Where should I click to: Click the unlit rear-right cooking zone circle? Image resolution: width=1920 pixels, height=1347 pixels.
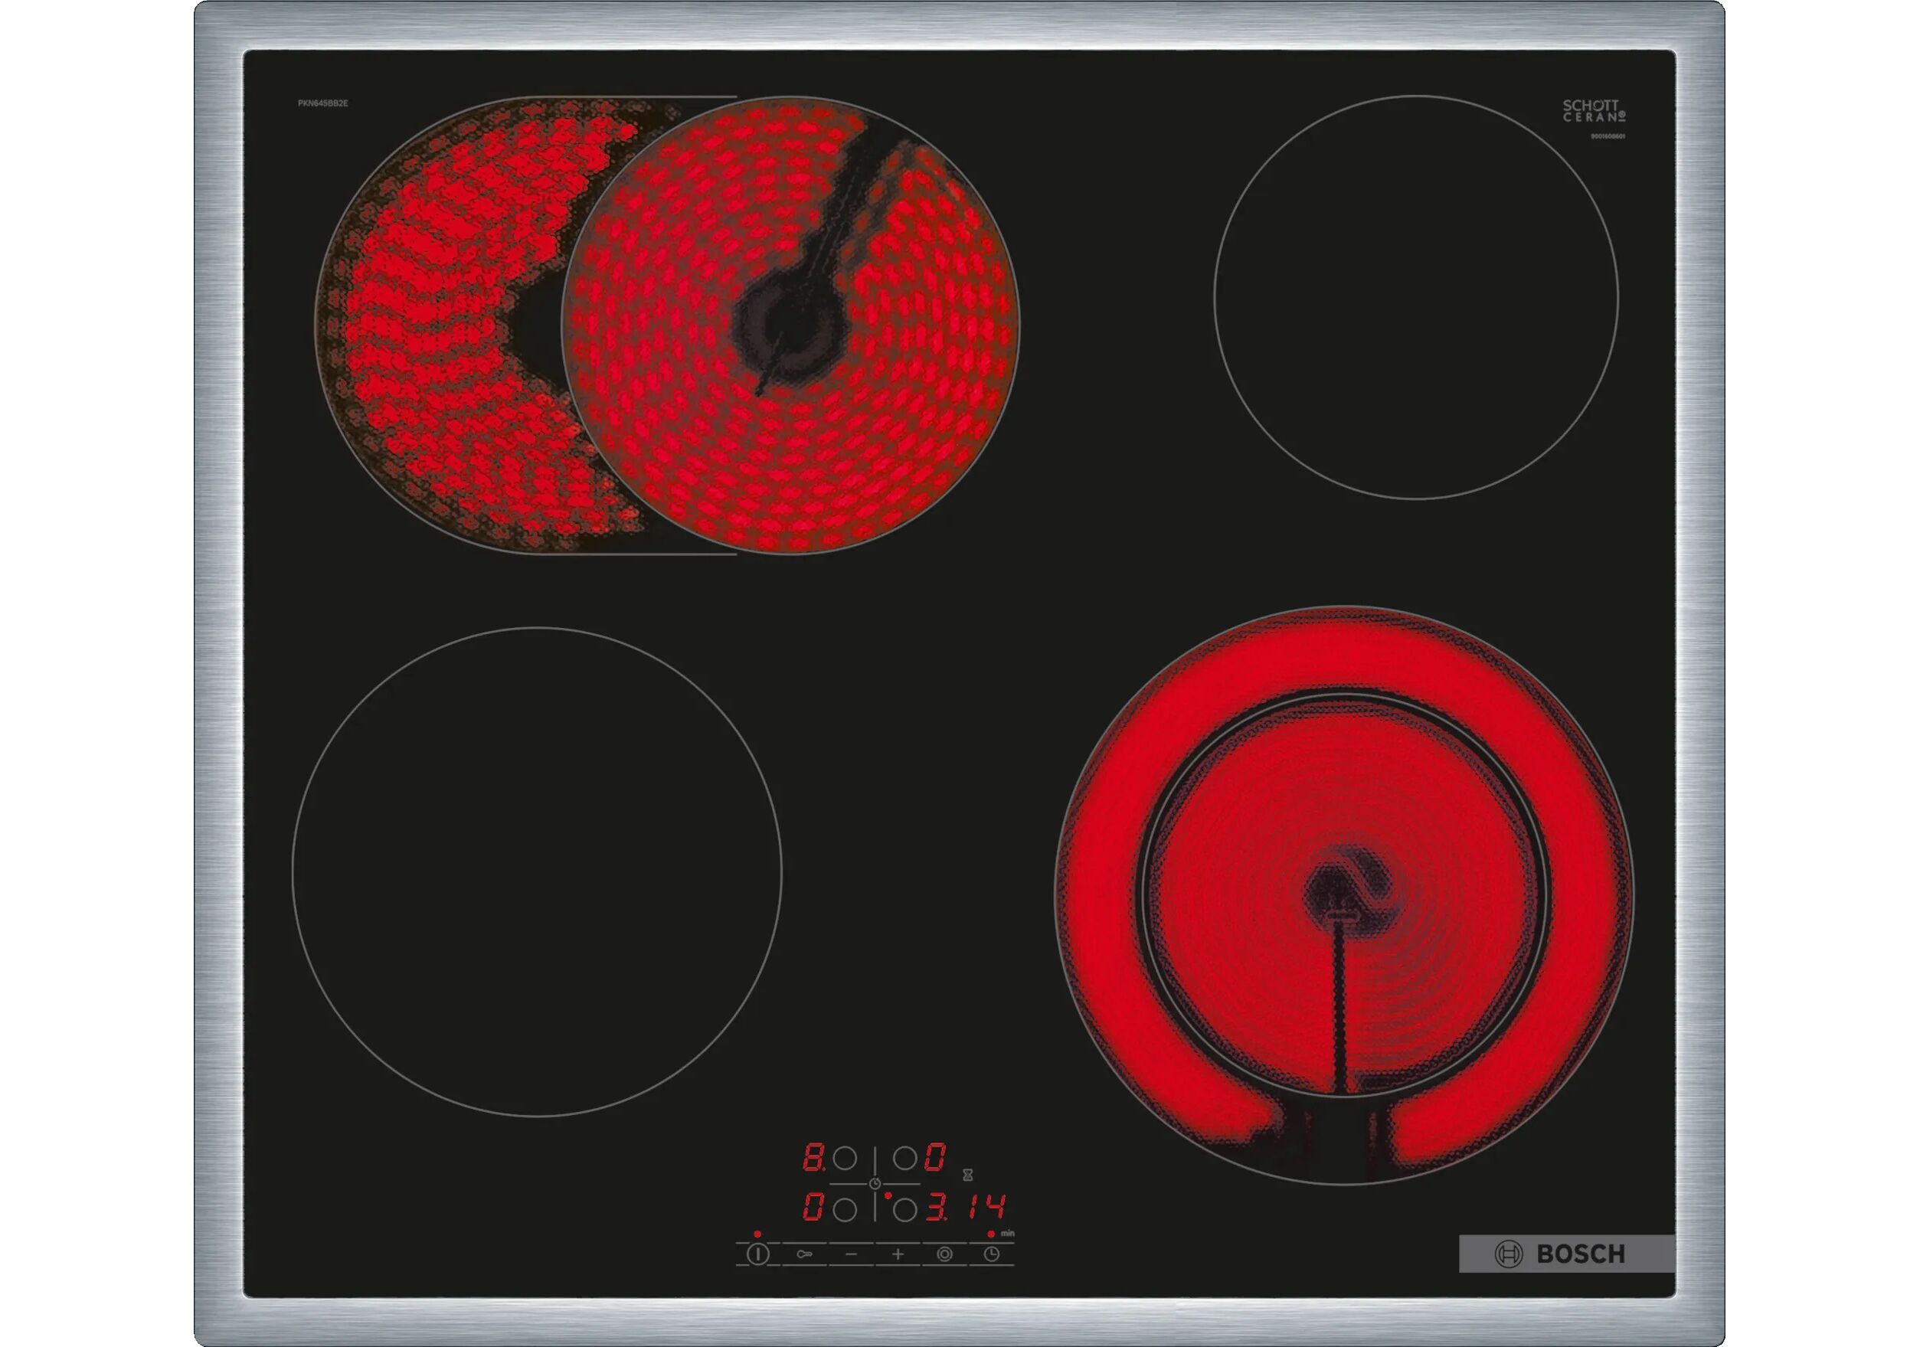pyautogui.click(x=1416, y=298)
